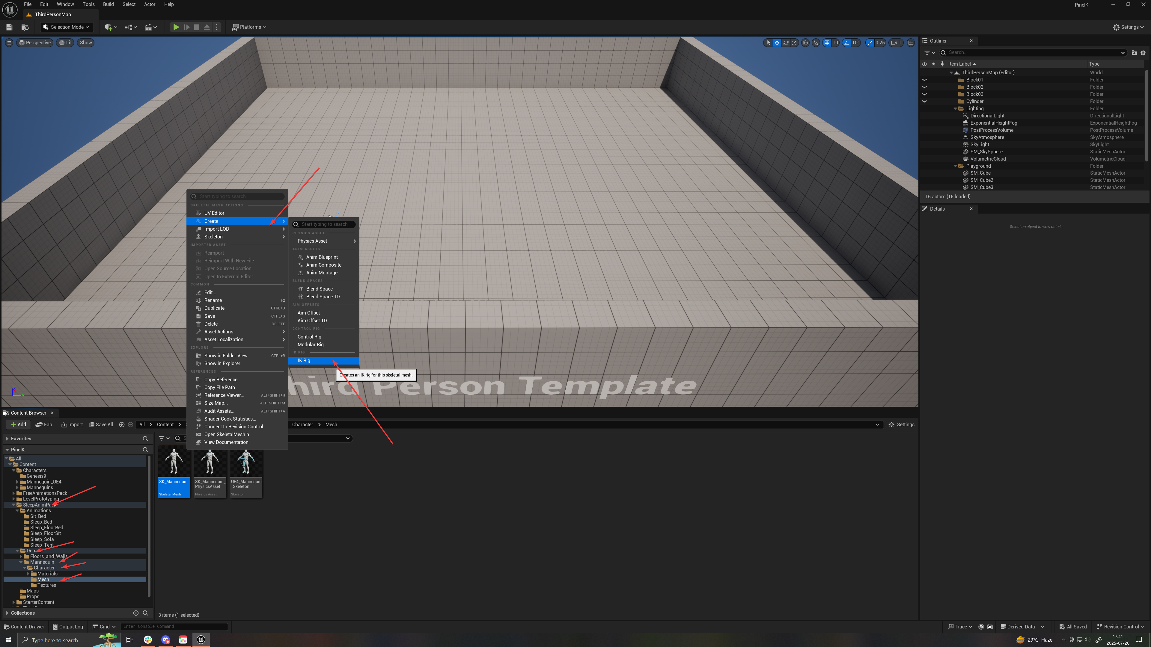Screen dimensions: 1151x647
Task: Toggle grid snapping in the viewport
Action: [x=827, y=43]
